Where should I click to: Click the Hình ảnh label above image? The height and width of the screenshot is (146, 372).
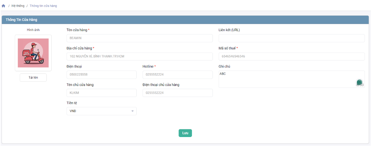tap(33, 30)
